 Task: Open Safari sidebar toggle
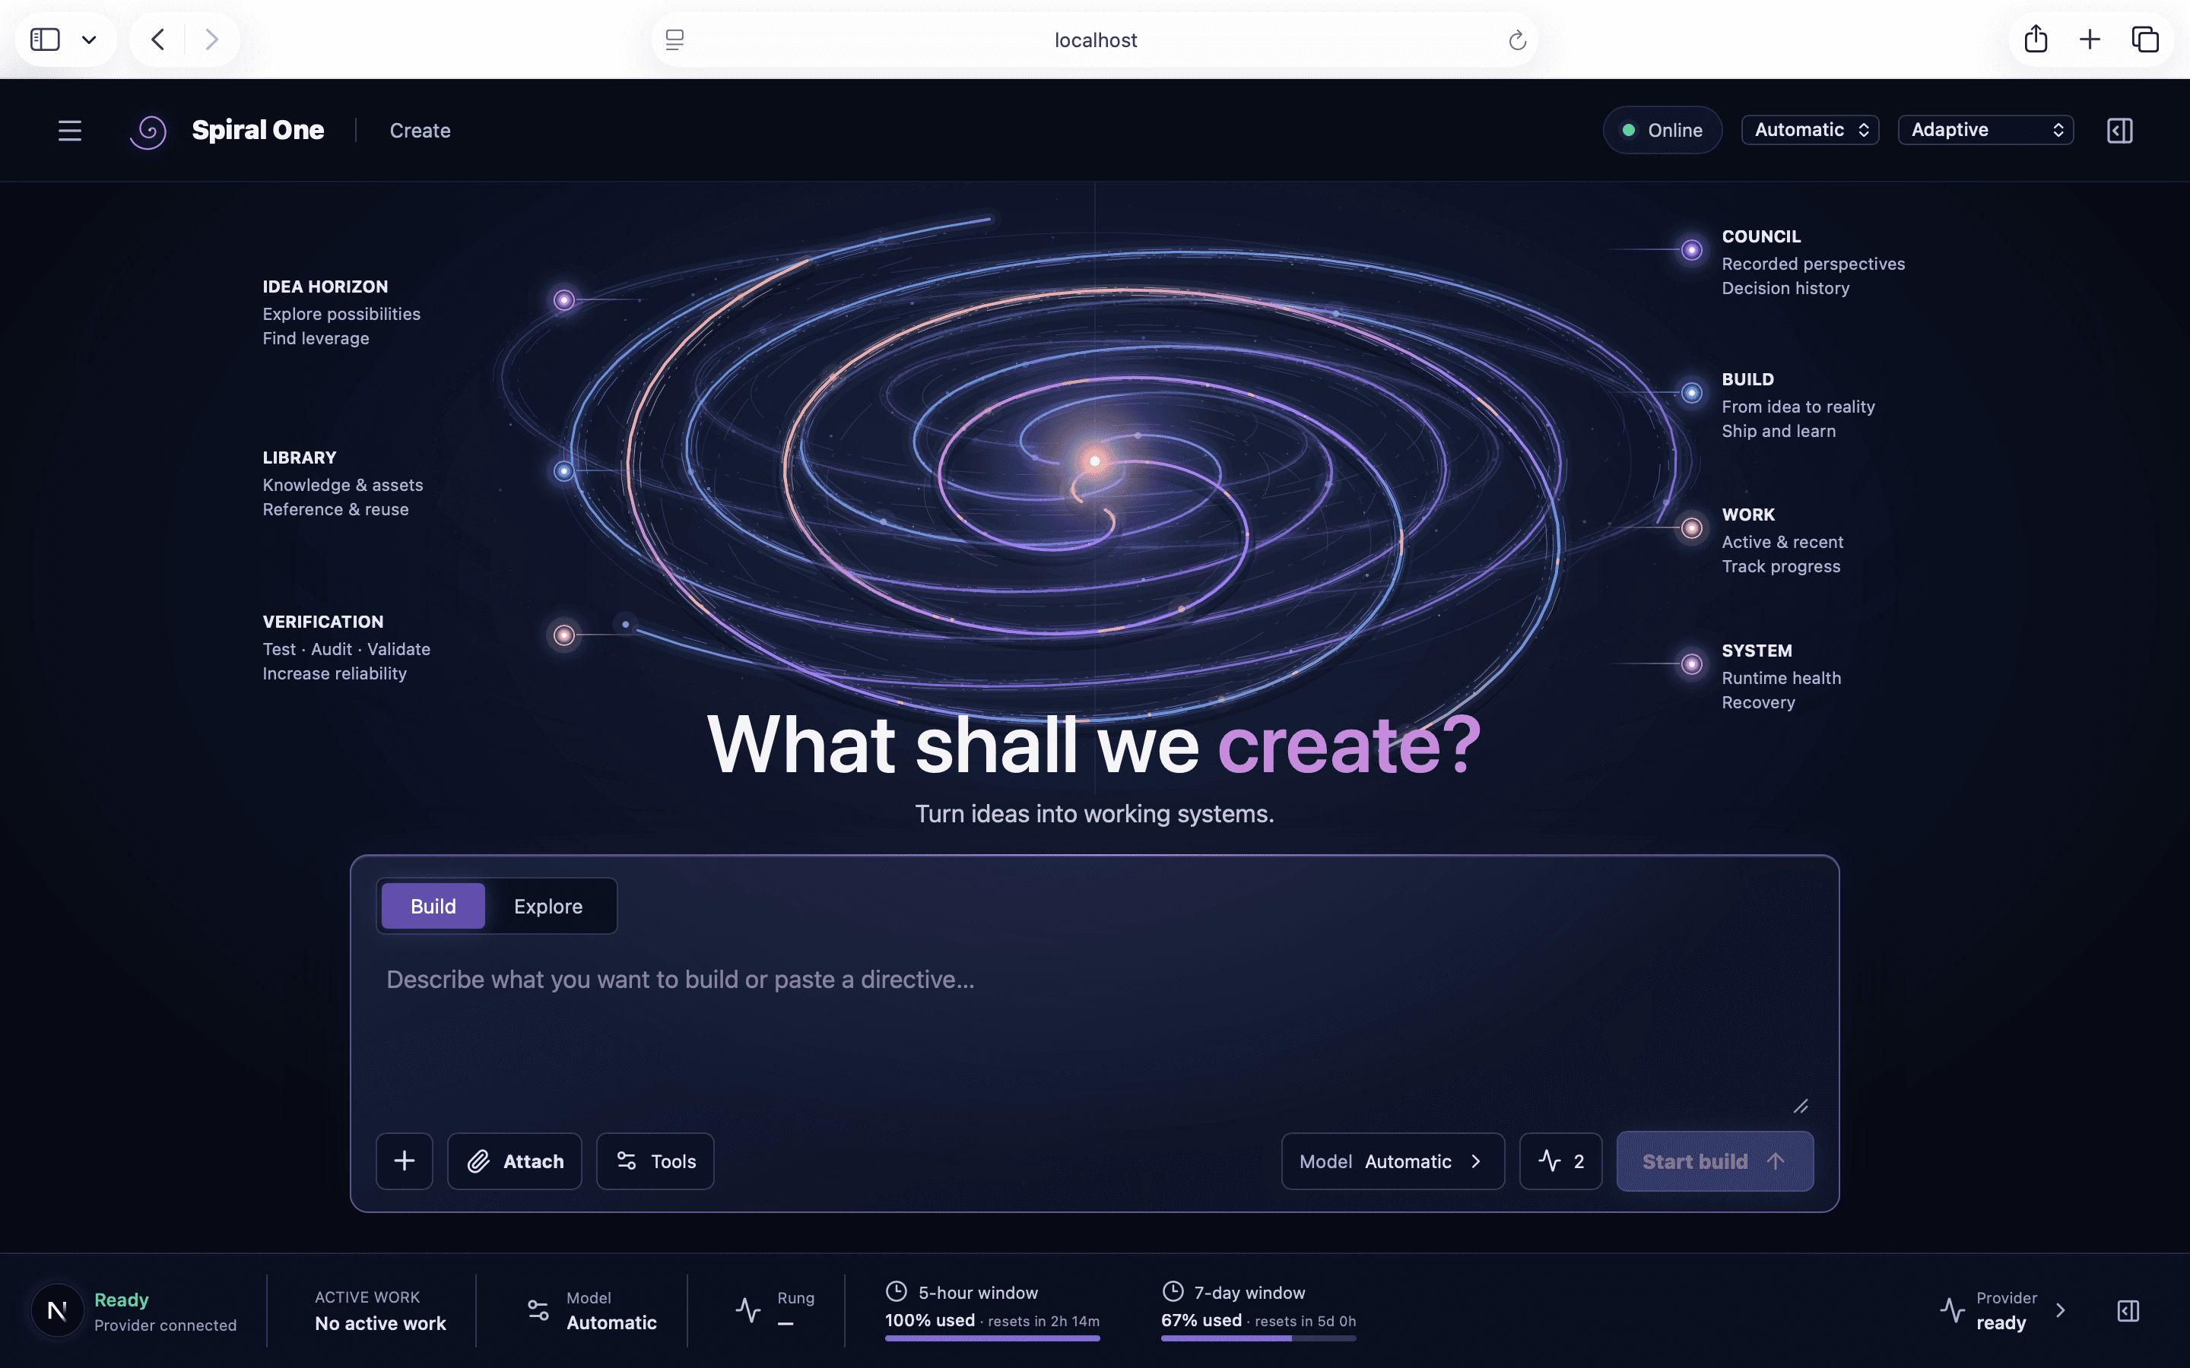46,39
